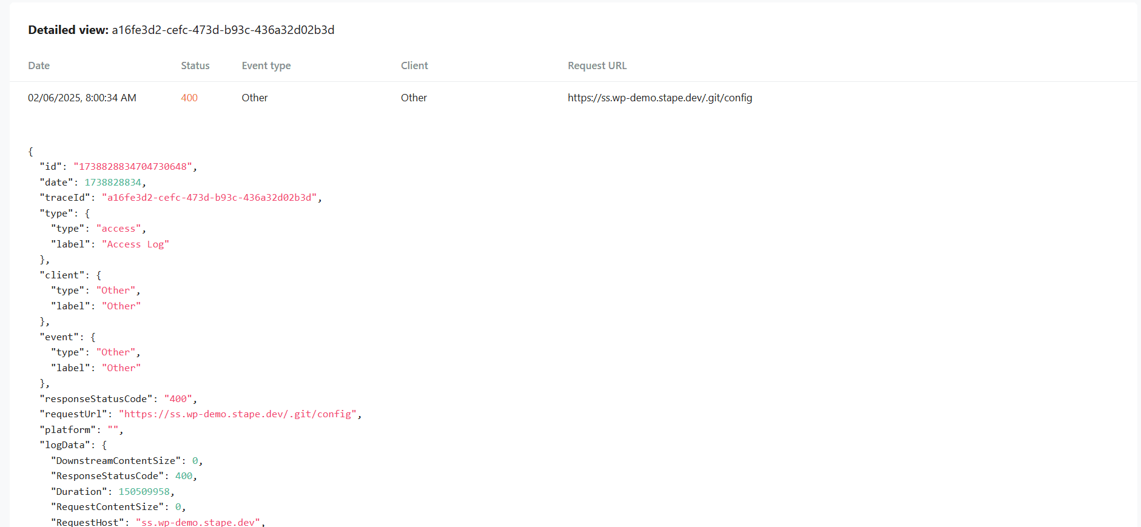
Task: Click Other in the Event type column
Action: pos(255,98)
